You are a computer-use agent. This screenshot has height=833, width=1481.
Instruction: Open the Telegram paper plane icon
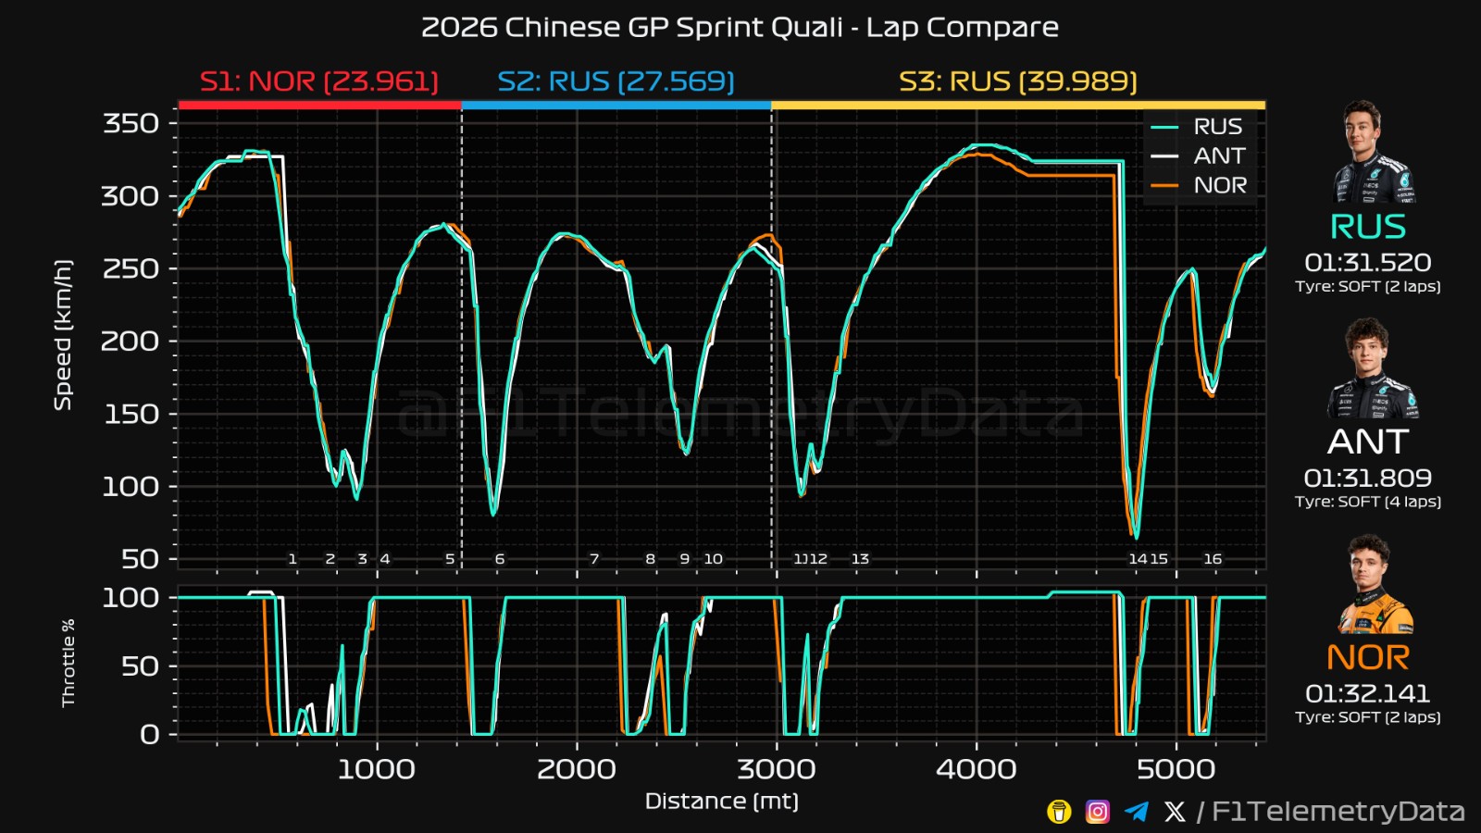point(1137,812)
